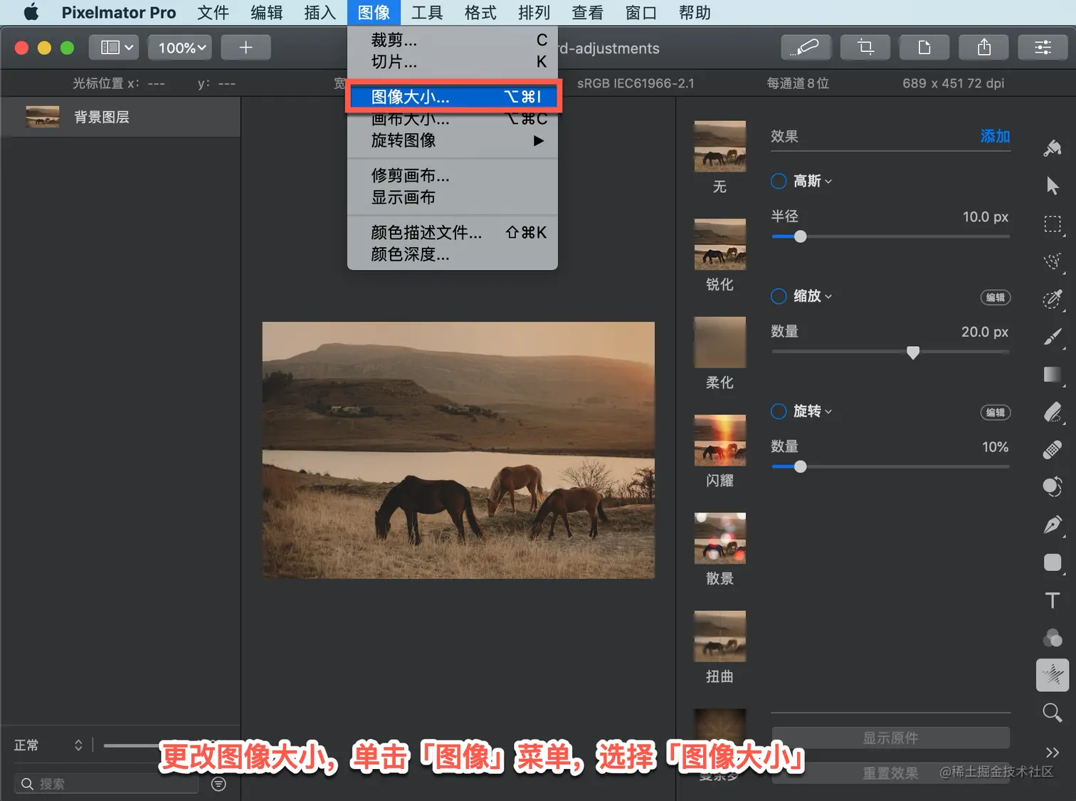Apply the 闪耀 effect preset thumbnail
1076x801 pixels.
pyautogui.click(x=720, y=440)
